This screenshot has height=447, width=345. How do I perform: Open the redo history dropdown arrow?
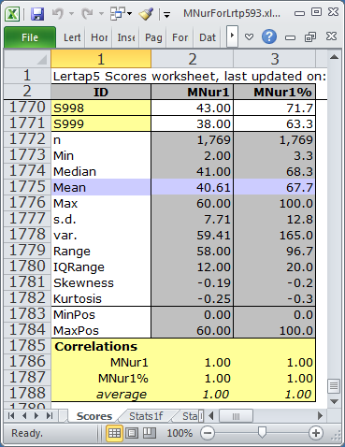click(x=101, y=14)
